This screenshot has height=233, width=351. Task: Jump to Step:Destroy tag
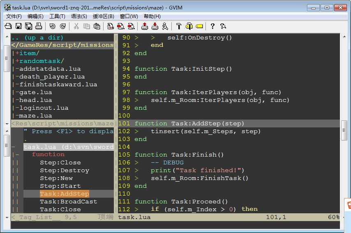[65, 170]
